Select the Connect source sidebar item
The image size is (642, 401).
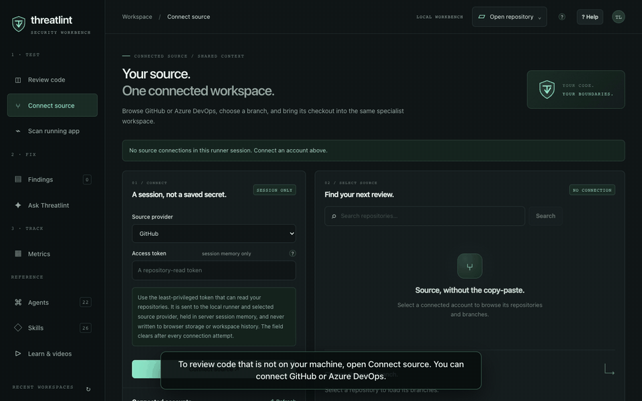(52, 106)
